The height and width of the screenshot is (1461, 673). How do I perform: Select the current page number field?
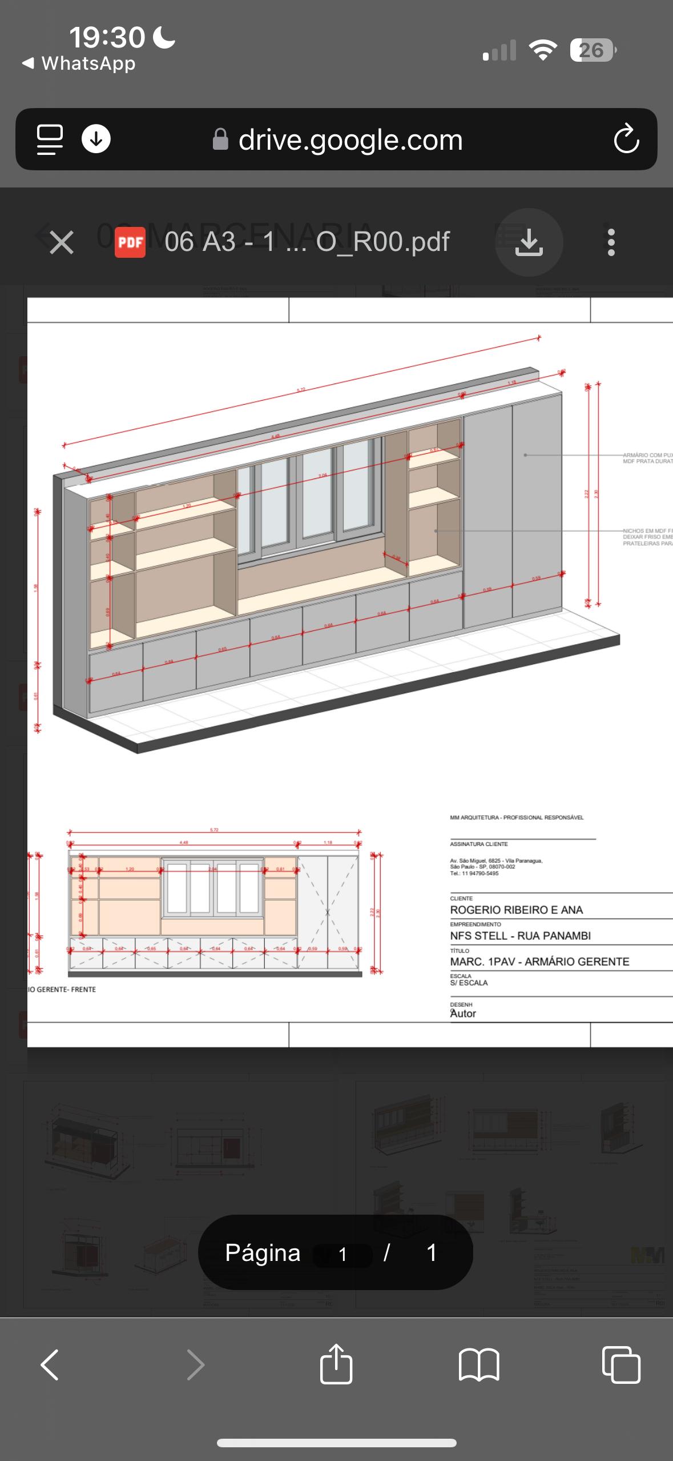pyautogui.click(x=342, y=1254)
